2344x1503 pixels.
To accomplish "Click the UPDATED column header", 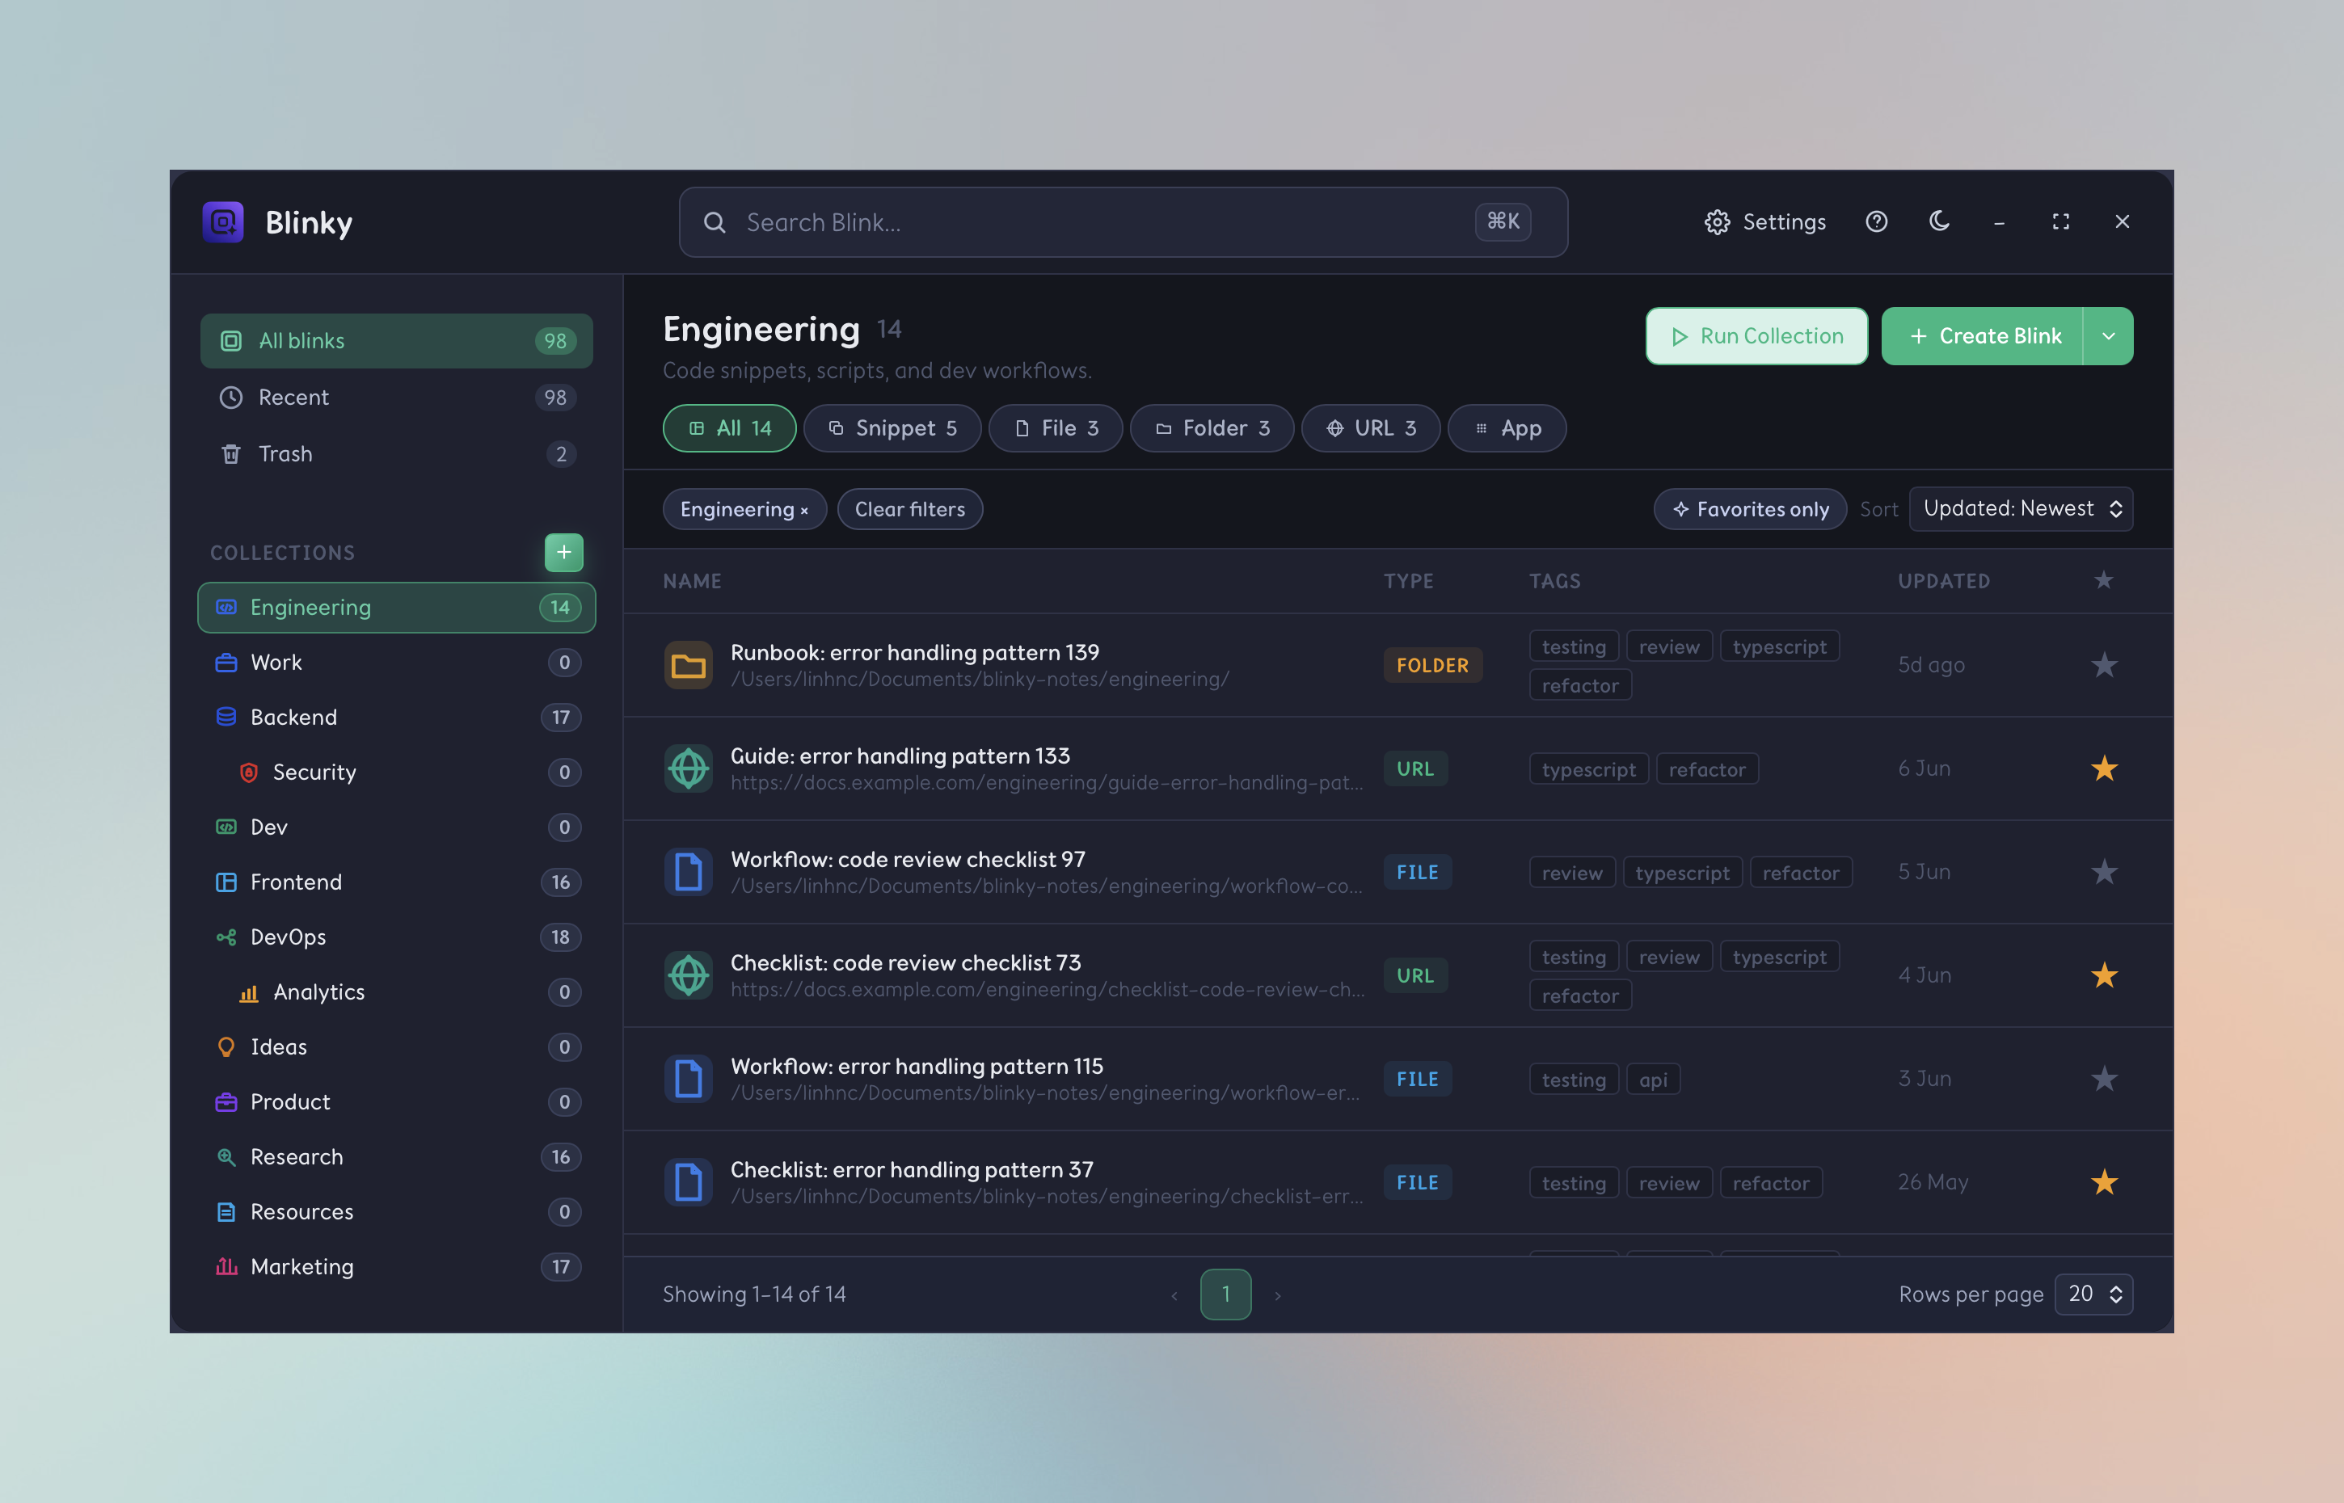I will 1944,581.
